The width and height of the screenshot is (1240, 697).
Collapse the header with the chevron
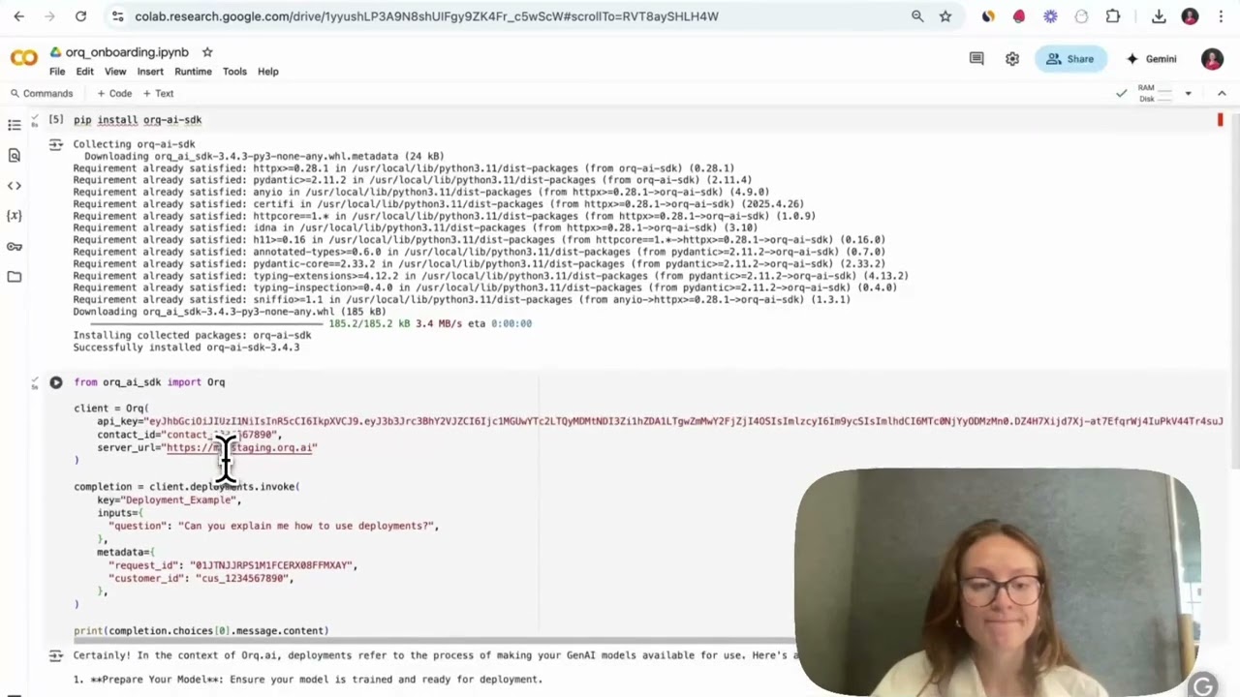[1222, 94]
